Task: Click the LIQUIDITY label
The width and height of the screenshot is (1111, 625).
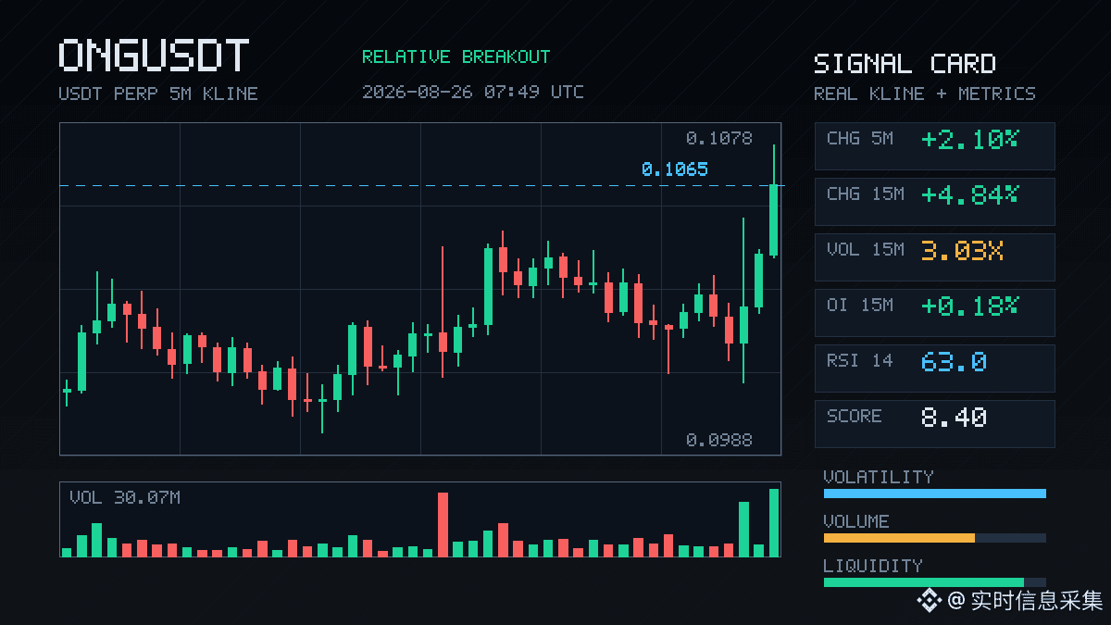Action: [x=873, y=566]
